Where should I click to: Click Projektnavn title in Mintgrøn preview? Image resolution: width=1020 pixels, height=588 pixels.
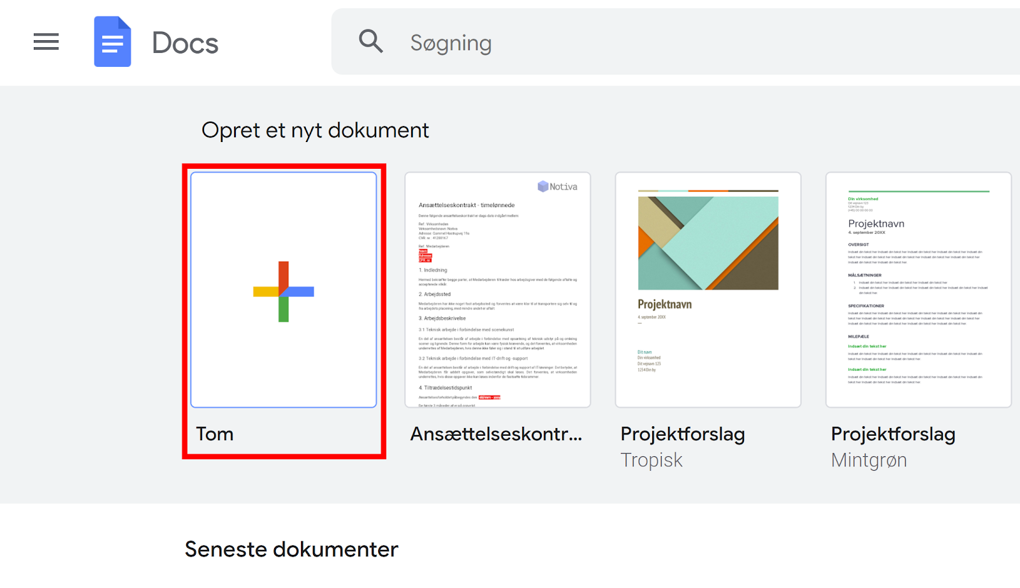(876, 224)
